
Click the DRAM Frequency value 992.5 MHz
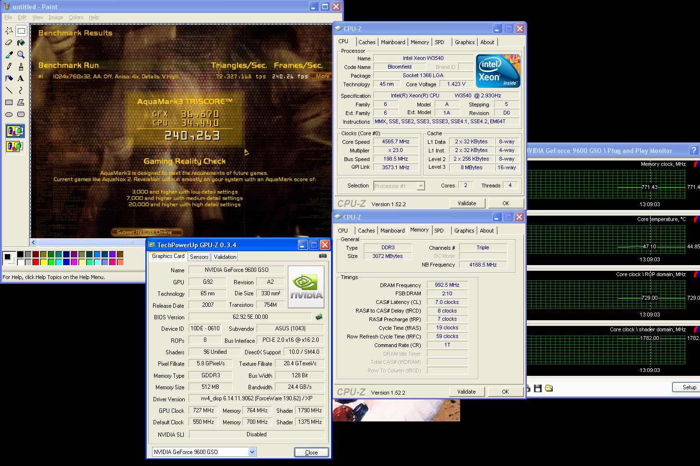click(447, 285)
